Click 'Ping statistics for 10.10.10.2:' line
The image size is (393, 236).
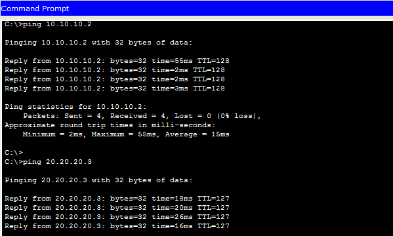pos(75,107)
